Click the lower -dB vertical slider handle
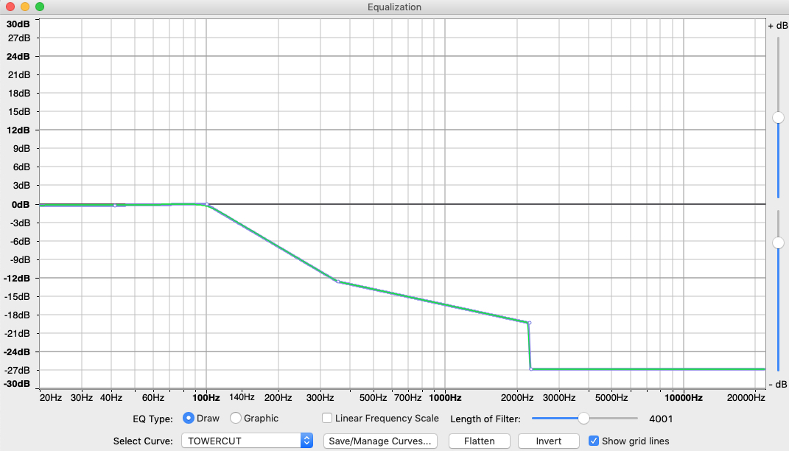 779,242
